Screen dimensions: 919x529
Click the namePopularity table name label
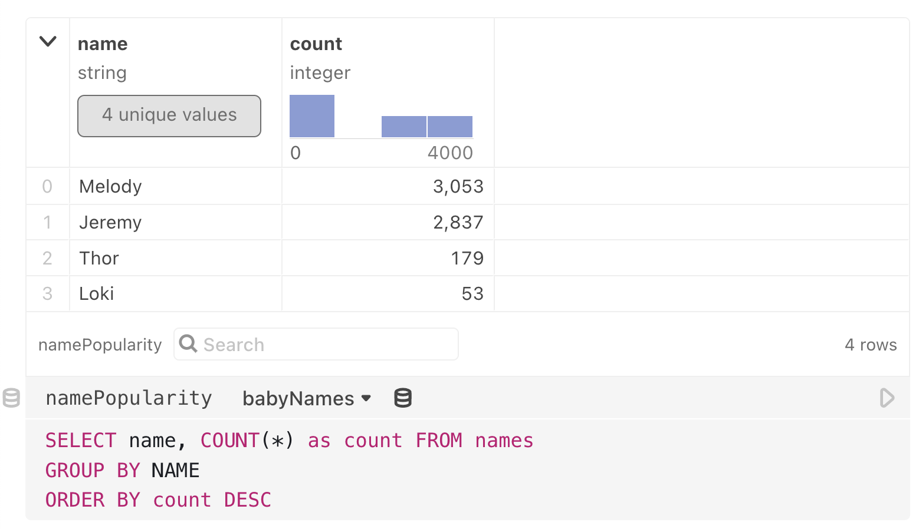point(100,345)
